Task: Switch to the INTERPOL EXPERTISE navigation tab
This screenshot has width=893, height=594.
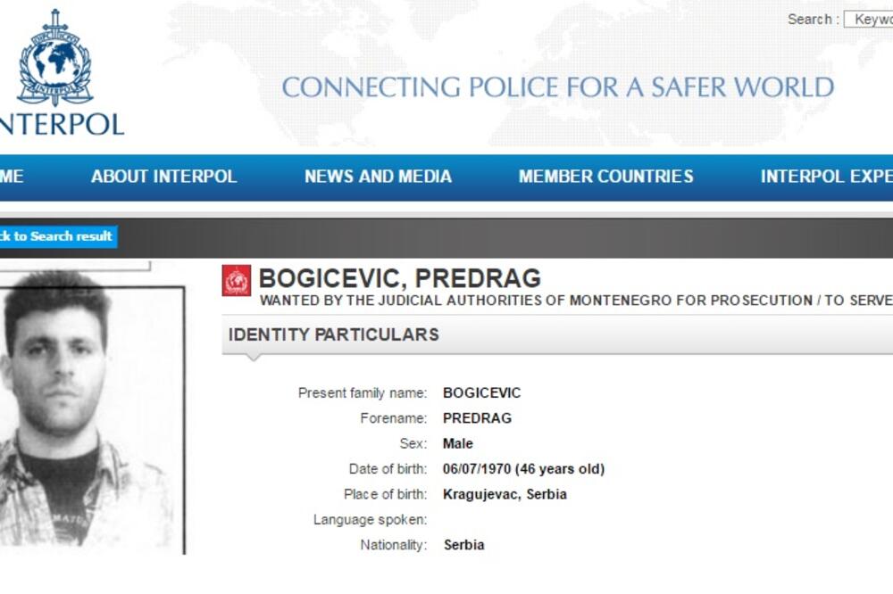Action: (826, 176)
